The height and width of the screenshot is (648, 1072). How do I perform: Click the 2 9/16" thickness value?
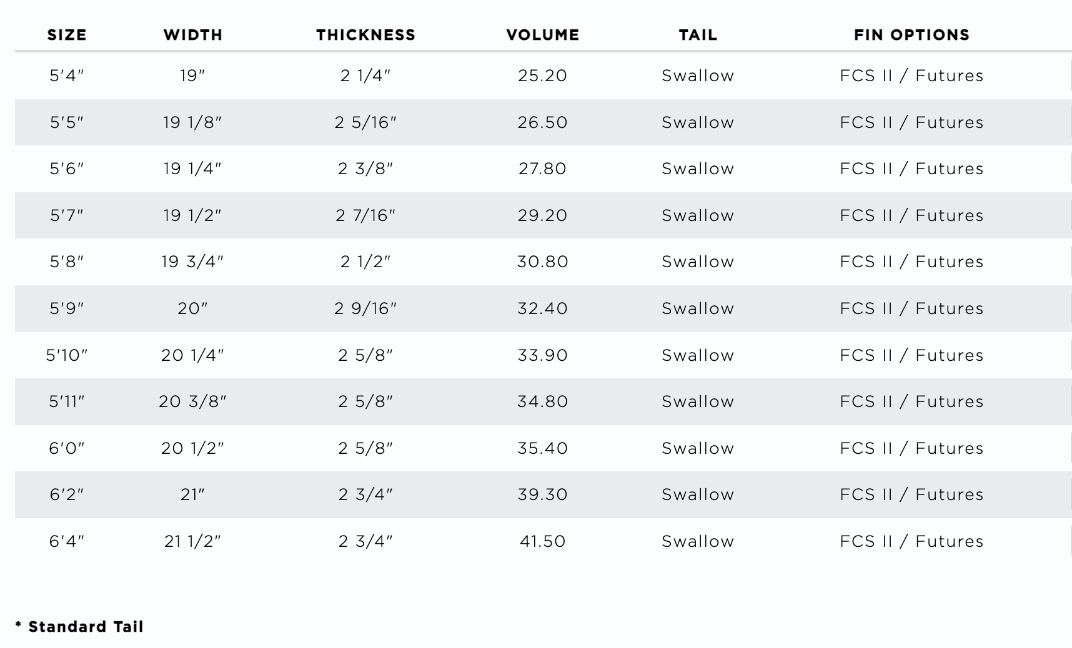365,308
